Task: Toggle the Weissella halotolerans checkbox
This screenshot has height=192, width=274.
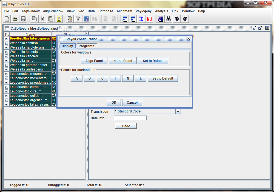Action: (x=7, y=47)
